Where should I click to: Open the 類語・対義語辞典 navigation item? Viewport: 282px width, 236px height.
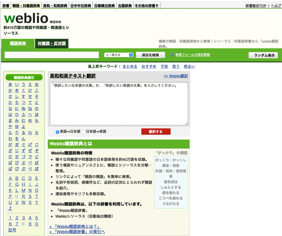pyautogui.click(x=26, y=6)
